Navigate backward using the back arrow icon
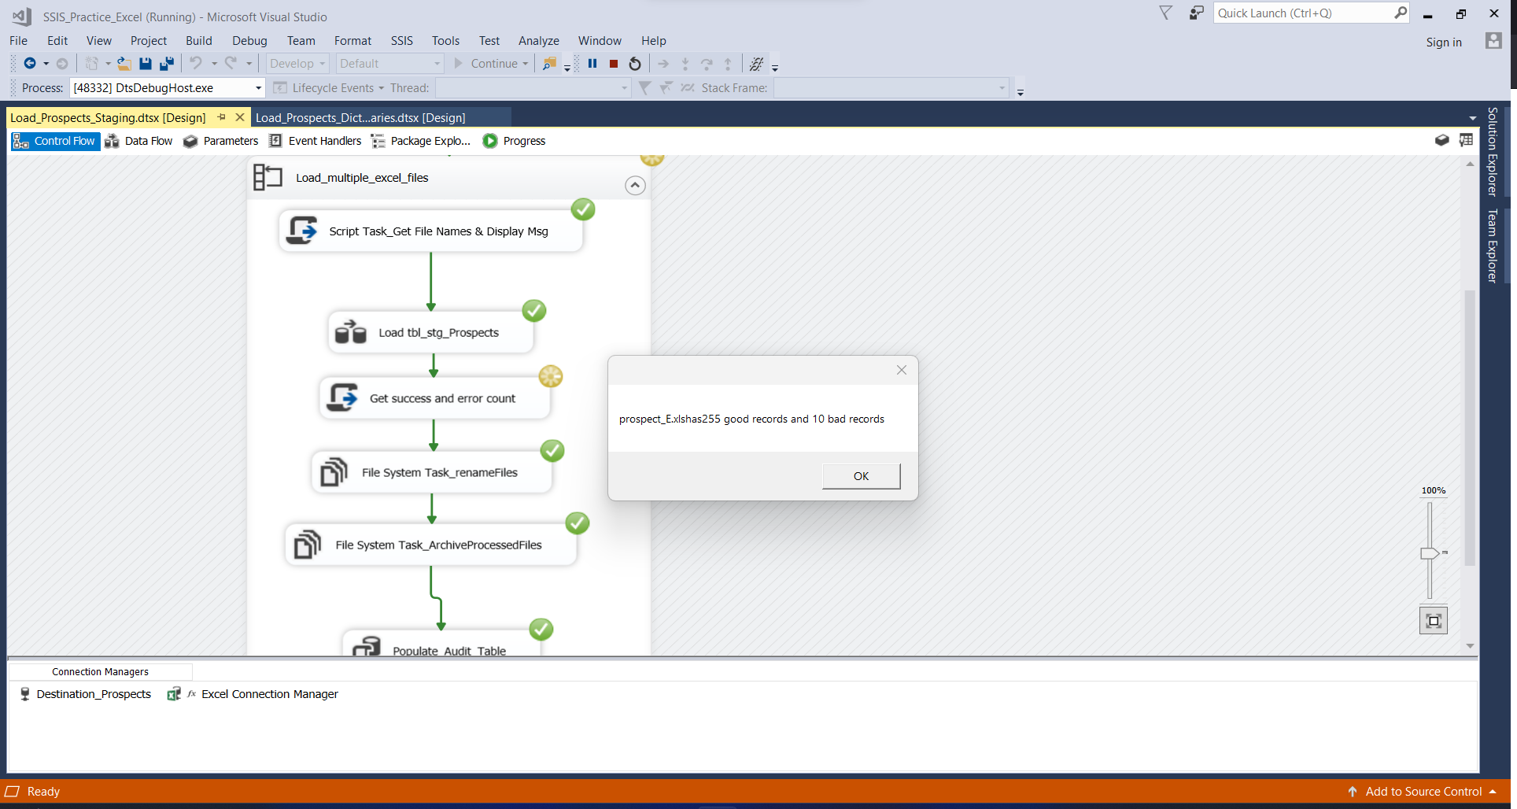Screen dimensions: 1517x809 pos(30,64)
